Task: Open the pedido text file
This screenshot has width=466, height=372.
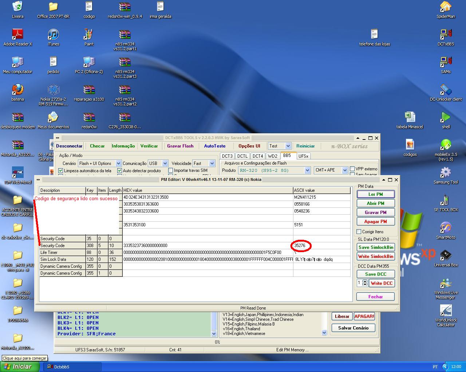Action: point(53,65)
